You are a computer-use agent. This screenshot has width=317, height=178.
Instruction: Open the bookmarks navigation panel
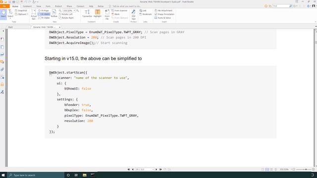click(x=2, y=40)
